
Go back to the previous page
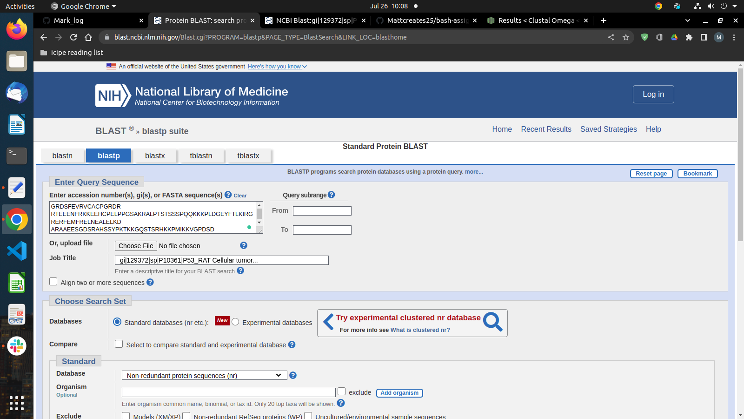point(44,37)
